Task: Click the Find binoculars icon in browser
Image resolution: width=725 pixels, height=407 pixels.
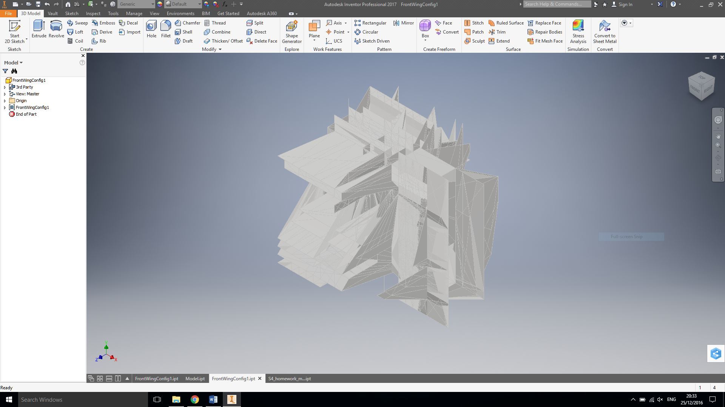Action: [14, 71]
